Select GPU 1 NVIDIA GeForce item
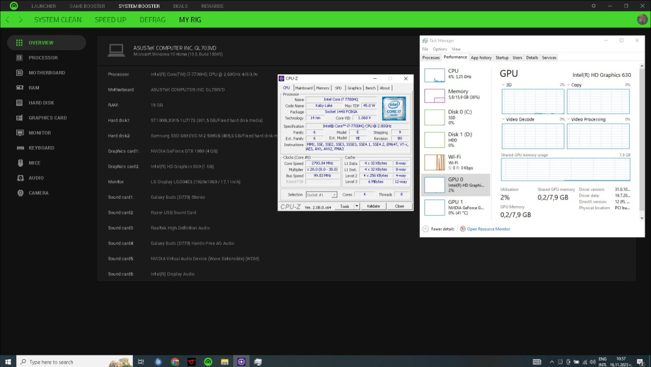651x367 pixels. point(456,207)
